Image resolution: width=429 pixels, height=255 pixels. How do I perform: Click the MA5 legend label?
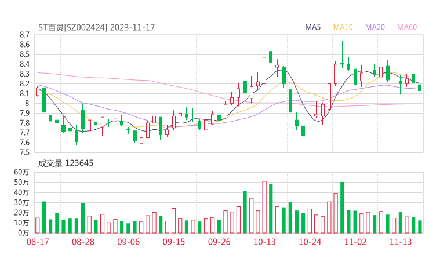tap(312, 27)
